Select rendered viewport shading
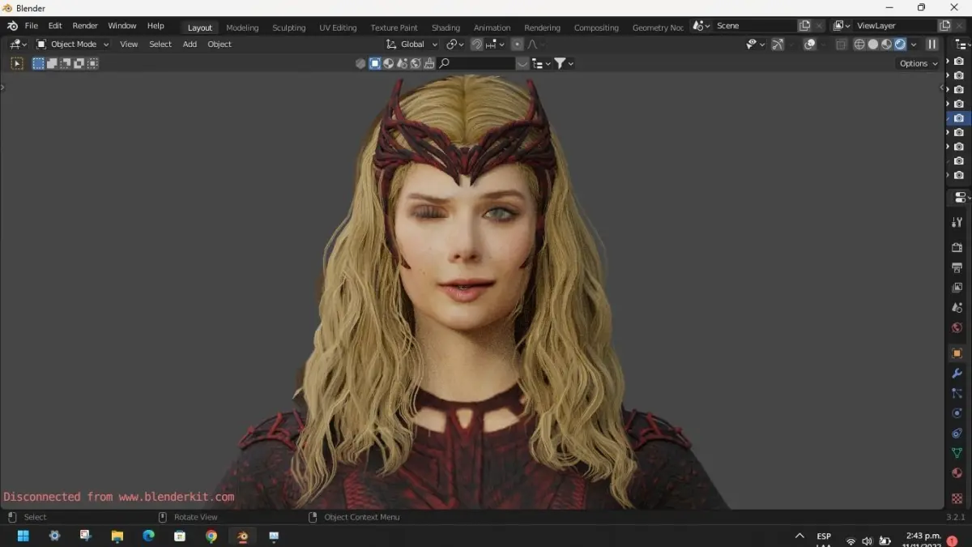 coord(900,45)
